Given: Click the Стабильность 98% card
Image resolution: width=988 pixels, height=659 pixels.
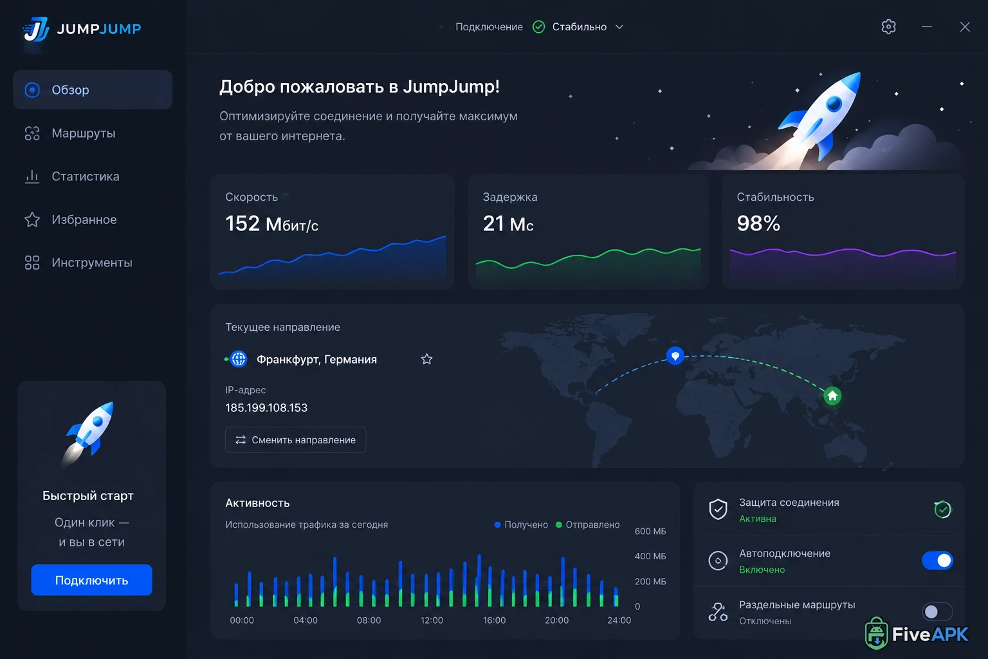Looking at the screenshot, I should [843, 232].
